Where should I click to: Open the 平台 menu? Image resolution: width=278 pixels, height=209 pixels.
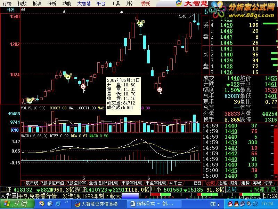(101, 3)
